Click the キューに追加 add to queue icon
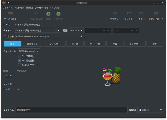This screenshot has height=120, width=167. [36, 14]
